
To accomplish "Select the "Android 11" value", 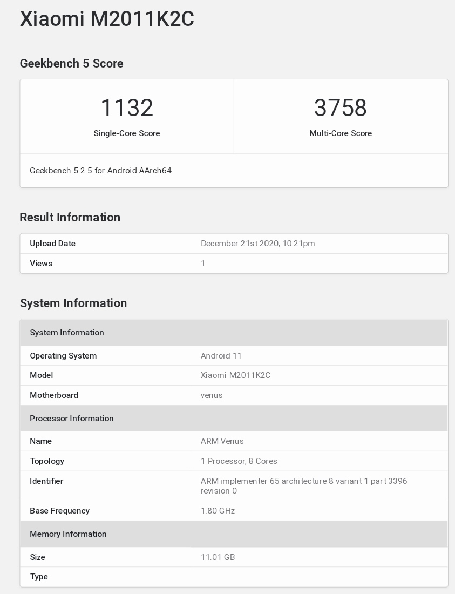I will tap(221, 356).
